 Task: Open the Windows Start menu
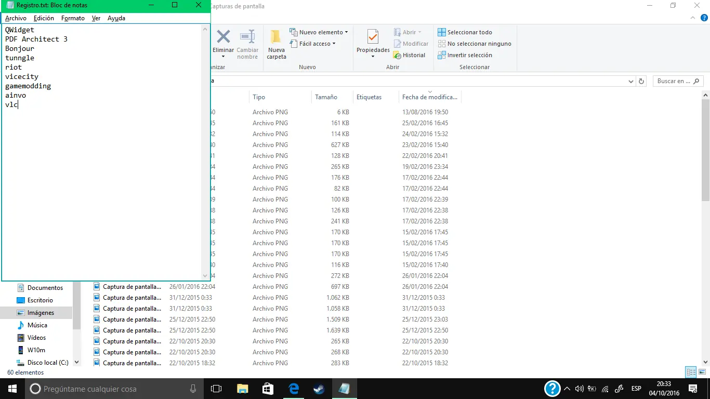12,389
